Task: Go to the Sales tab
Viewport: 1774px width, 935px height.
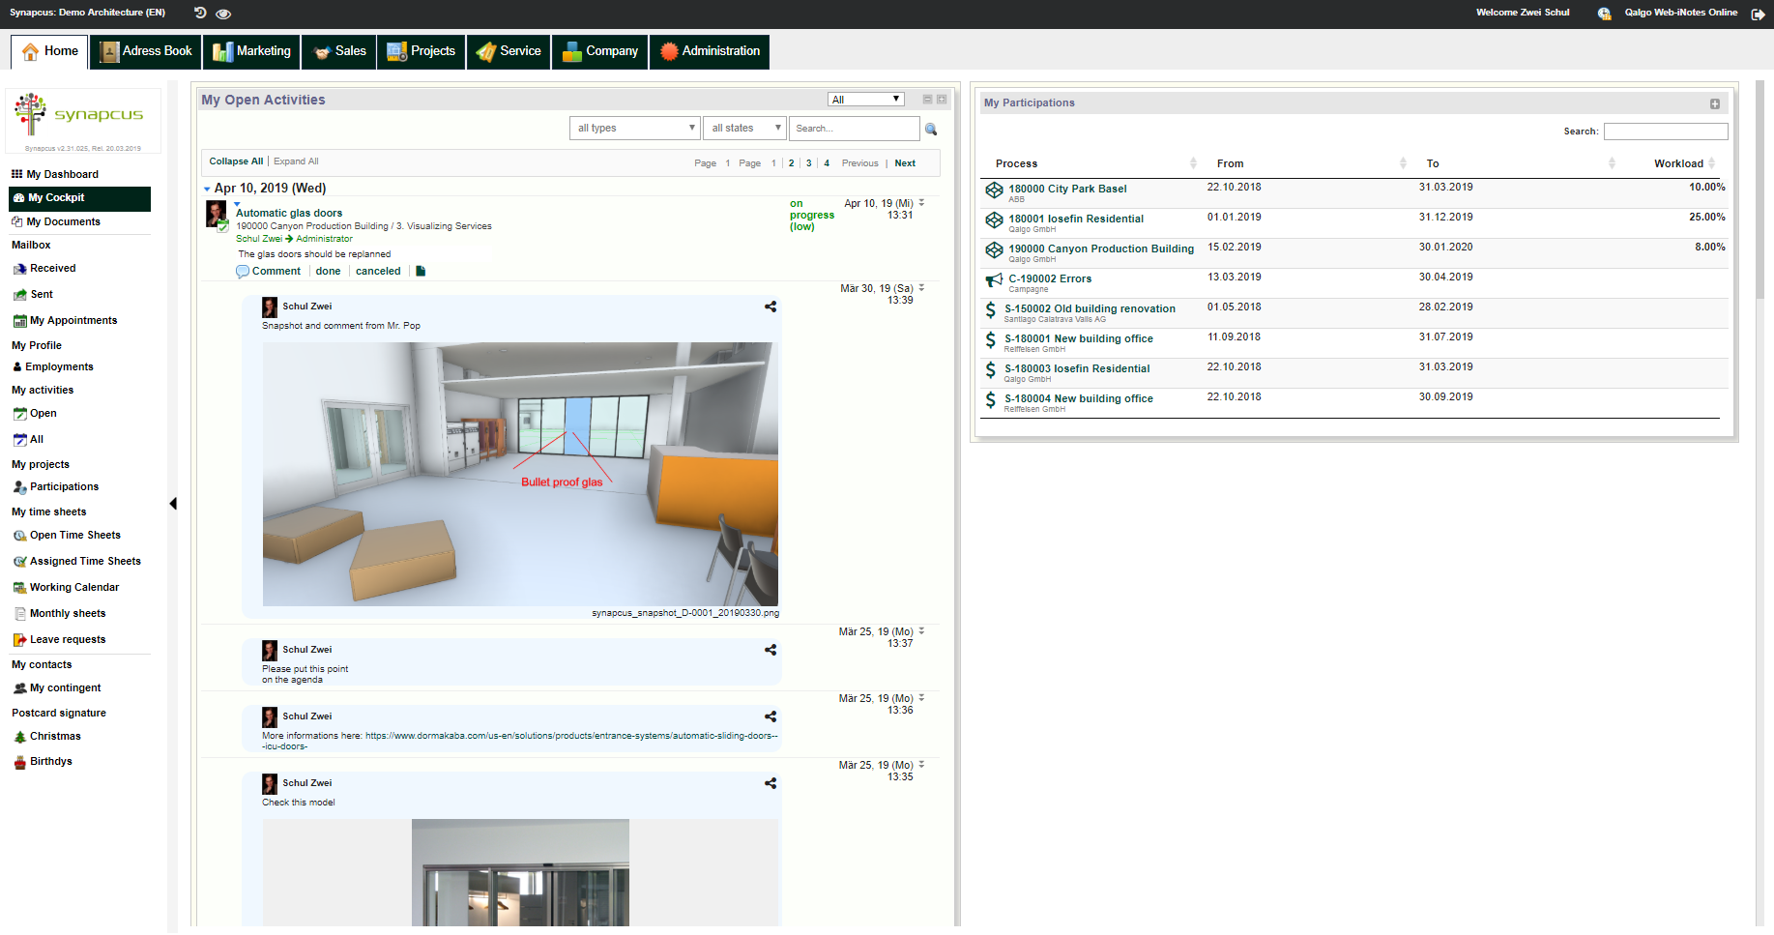Action: [x=339, y=51]
